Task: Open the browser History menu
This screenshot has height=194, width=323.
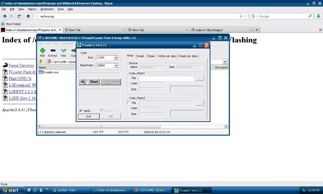Action: 32,9
